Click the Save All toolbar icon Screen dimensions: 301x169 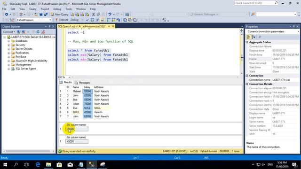pyautogui.click(x=46, y=15)
